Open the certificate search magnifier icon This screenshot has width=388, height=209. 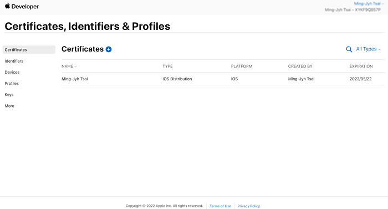coord(349,49)
